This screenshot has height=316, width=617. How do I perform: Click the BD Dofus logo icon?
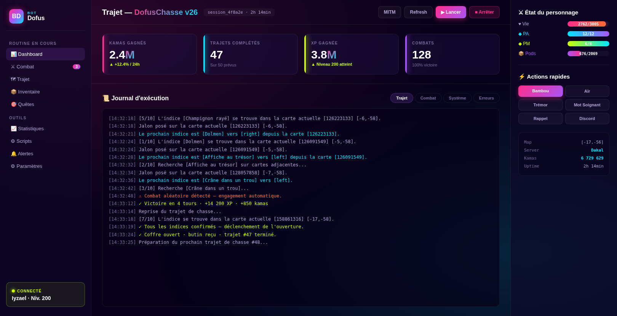(x=16, y=16)
